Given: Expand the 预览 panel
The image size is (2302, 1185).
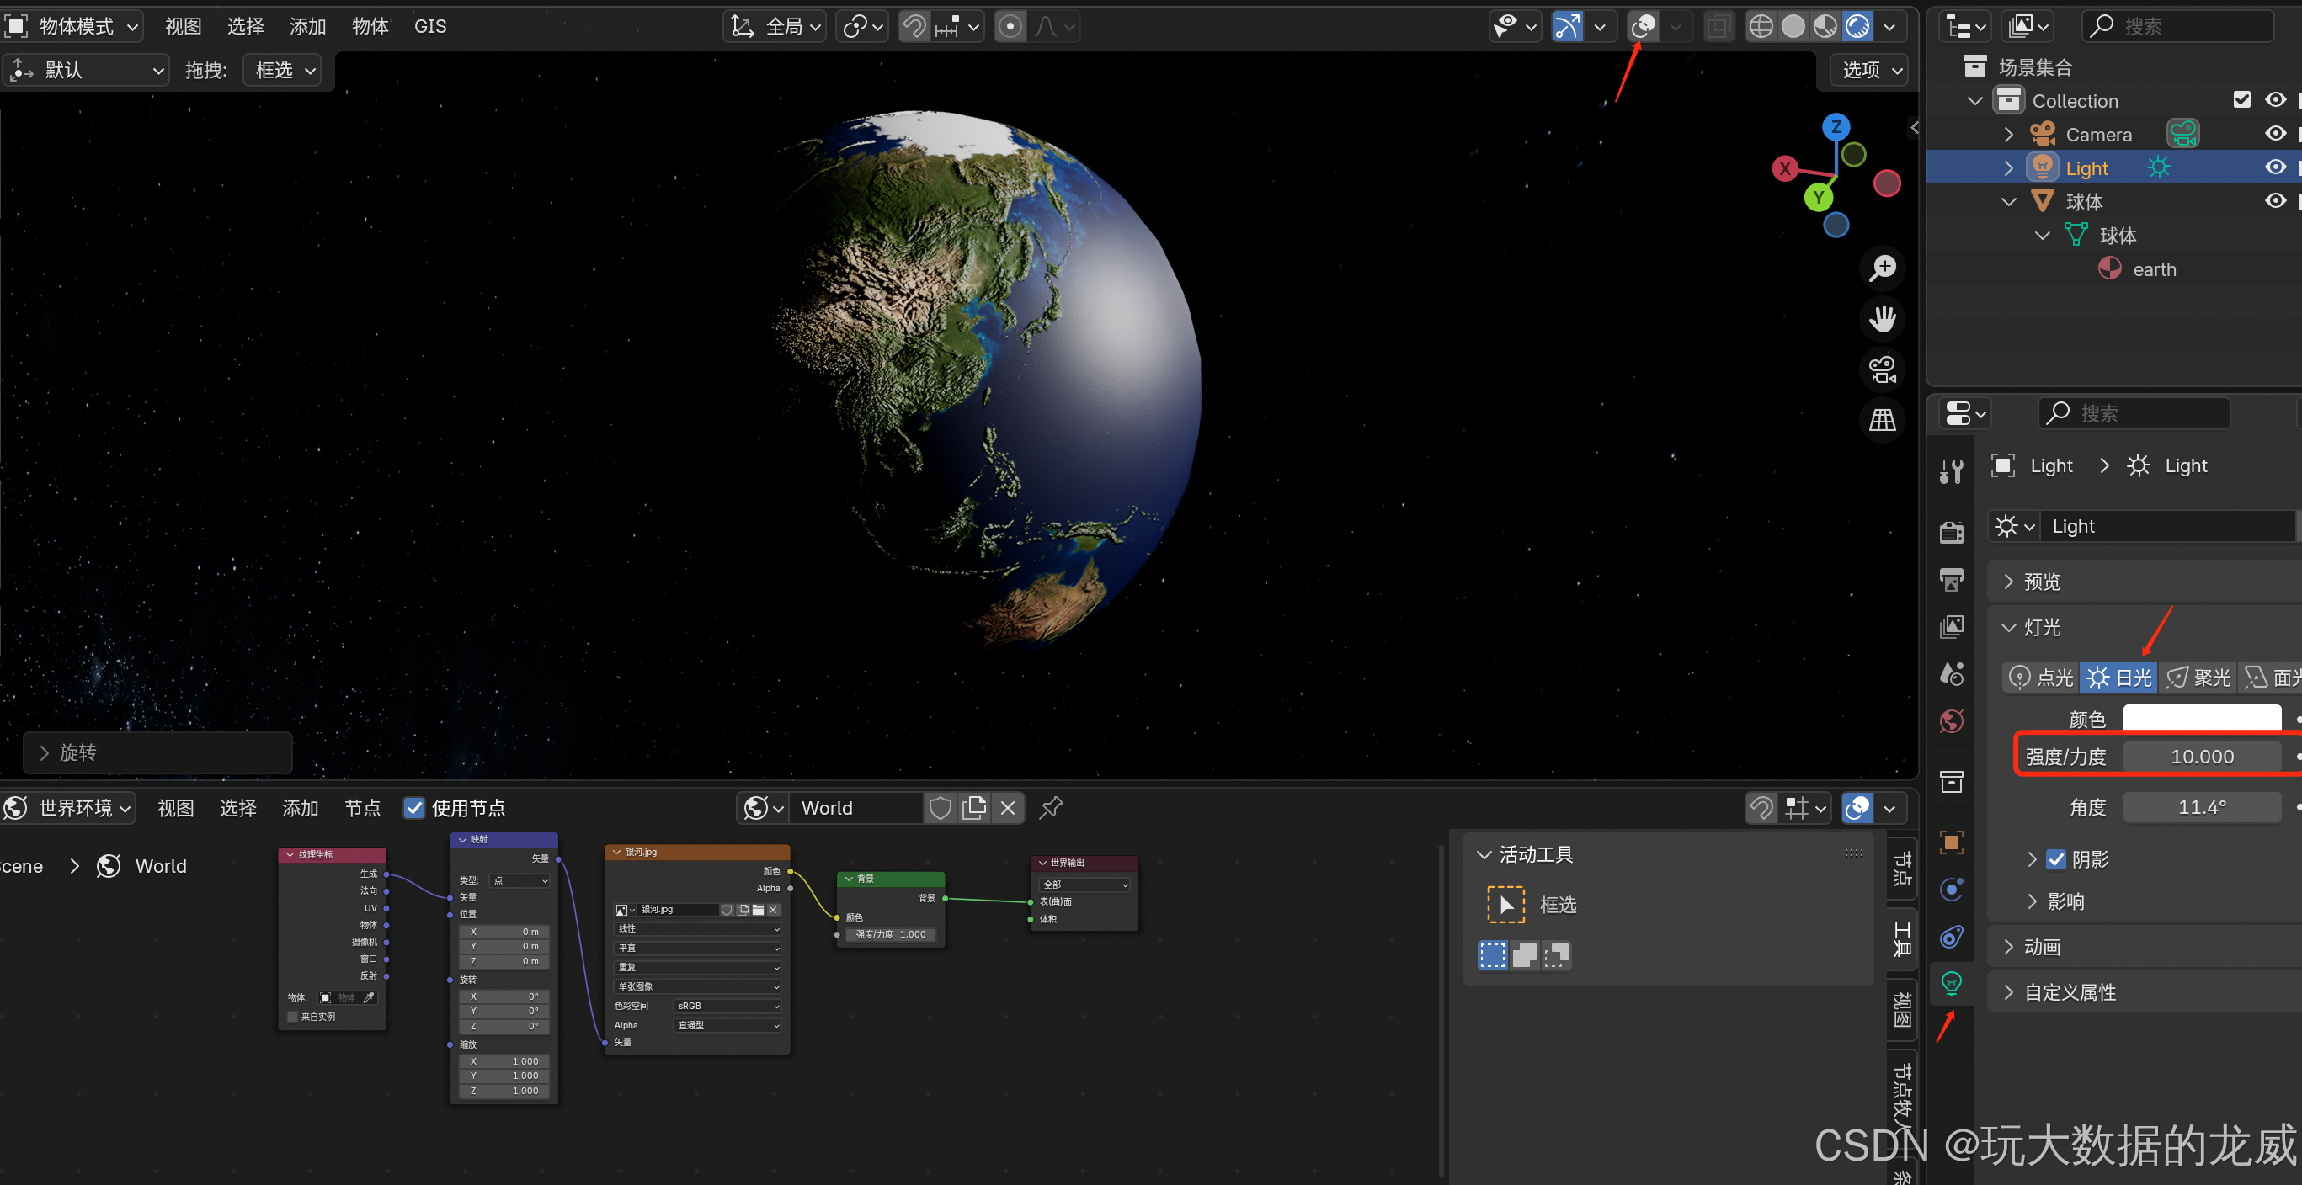Looking at the screenshot, I should 2042,582.
